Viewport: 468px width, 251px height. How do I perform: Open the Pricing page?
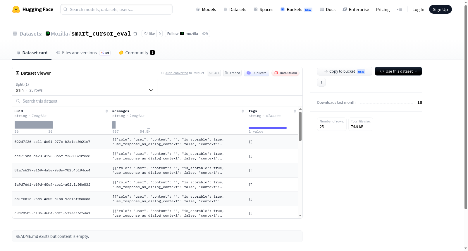[x=383, y=9]
